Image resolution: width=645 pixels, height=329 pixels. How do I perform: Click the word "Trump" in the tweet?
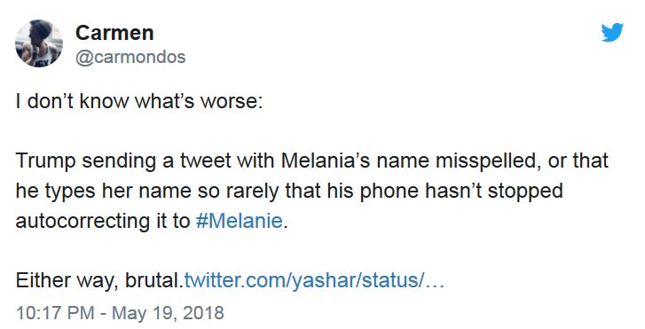click(45, 161)
